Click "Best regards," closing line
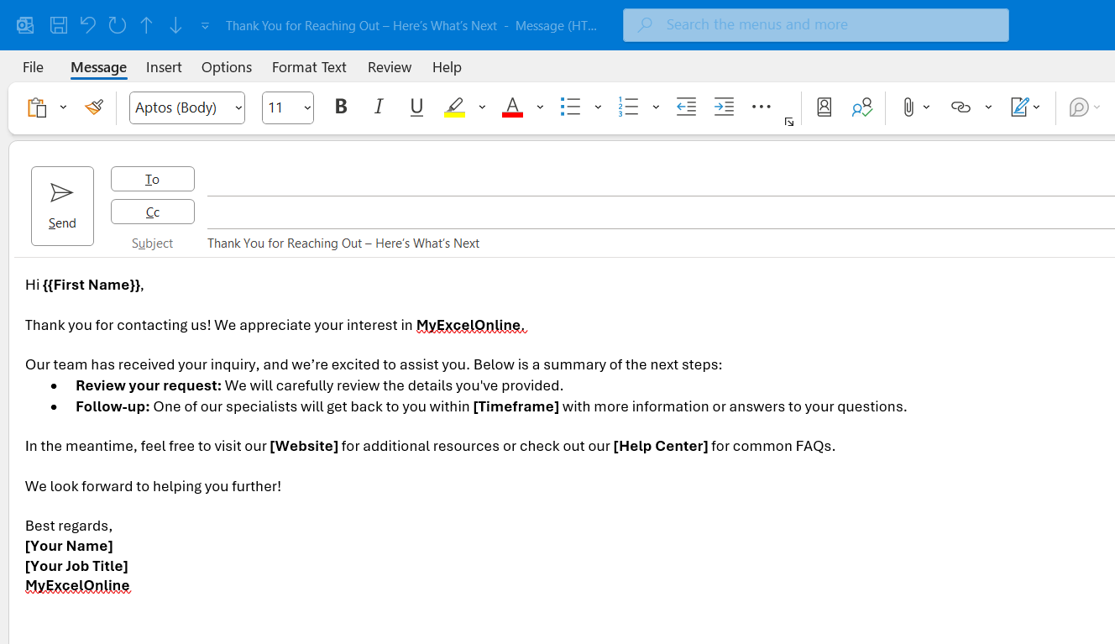The width and height of the screenshot is (1115, 644). (69, 526)
